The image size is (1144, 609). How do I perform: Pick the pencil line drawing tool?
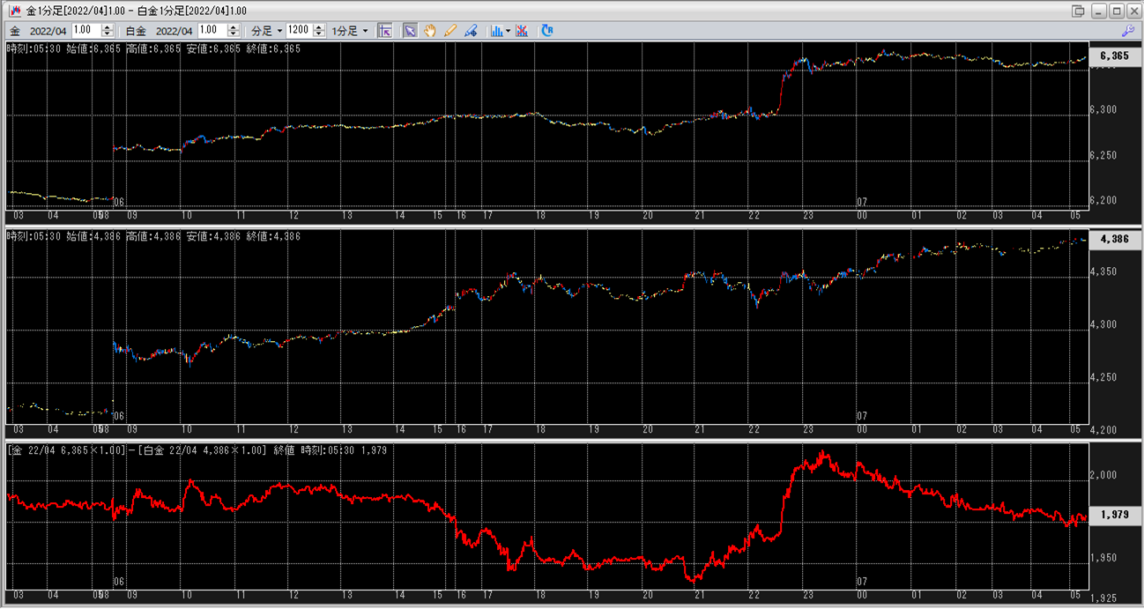pyautogui.click(x=450, y=31)
